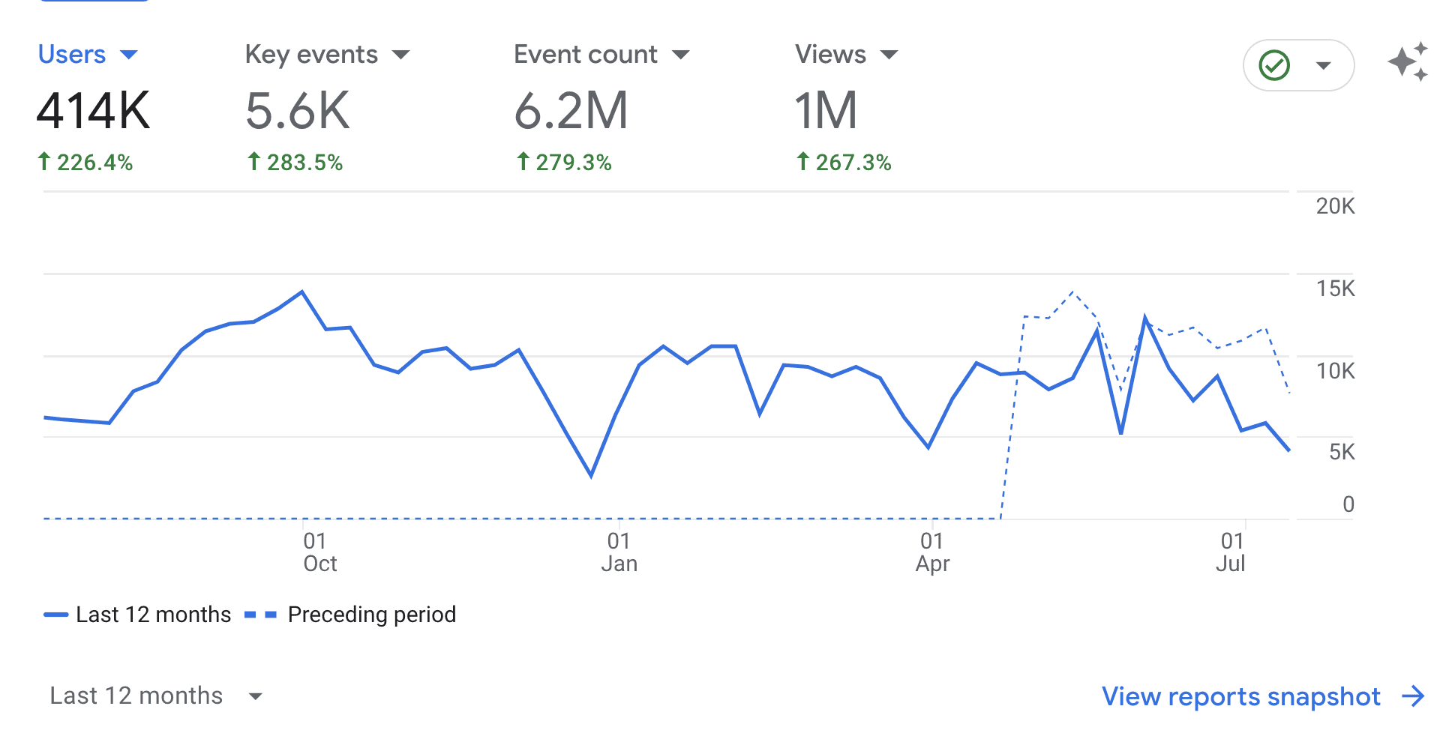The width and height of the screenshot is (1452, 742).
Task: Open the Key events metric dropdown arrow
Action: (x=401, y=55)
